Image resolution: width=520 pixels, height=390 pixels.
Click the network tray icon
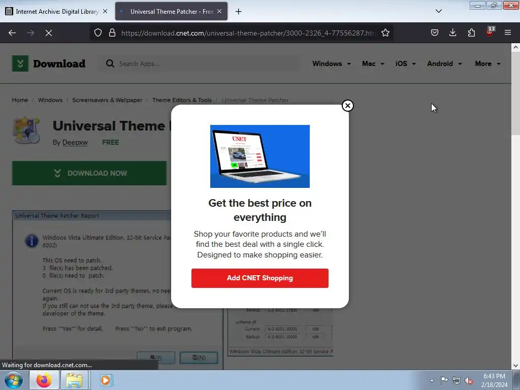(457, 380)
